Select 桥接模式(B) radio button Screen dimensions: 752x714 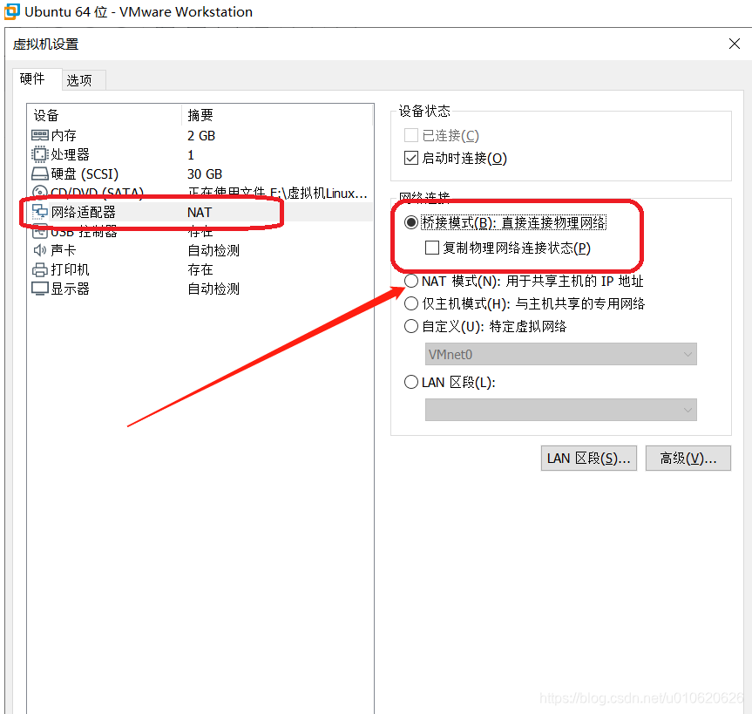[411, 222]
